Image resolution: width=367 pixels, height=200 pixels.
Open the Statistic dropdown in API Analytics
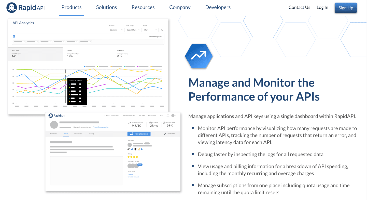tap(117, 30)
